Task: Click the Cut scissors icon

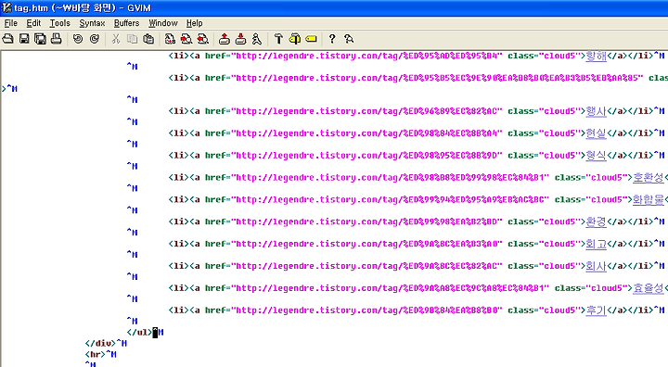Action: (x=115, y=39)
